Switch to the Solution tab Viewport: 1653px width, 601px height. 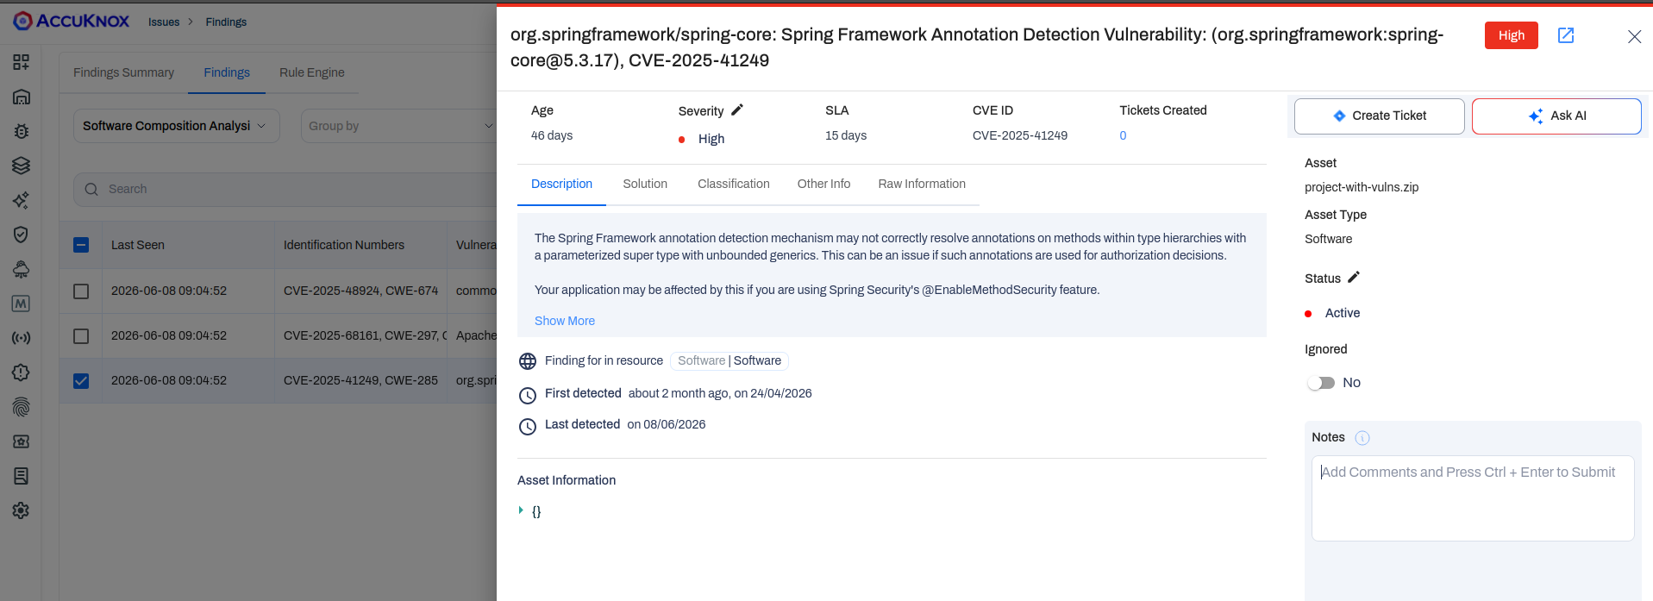point(645,184)
